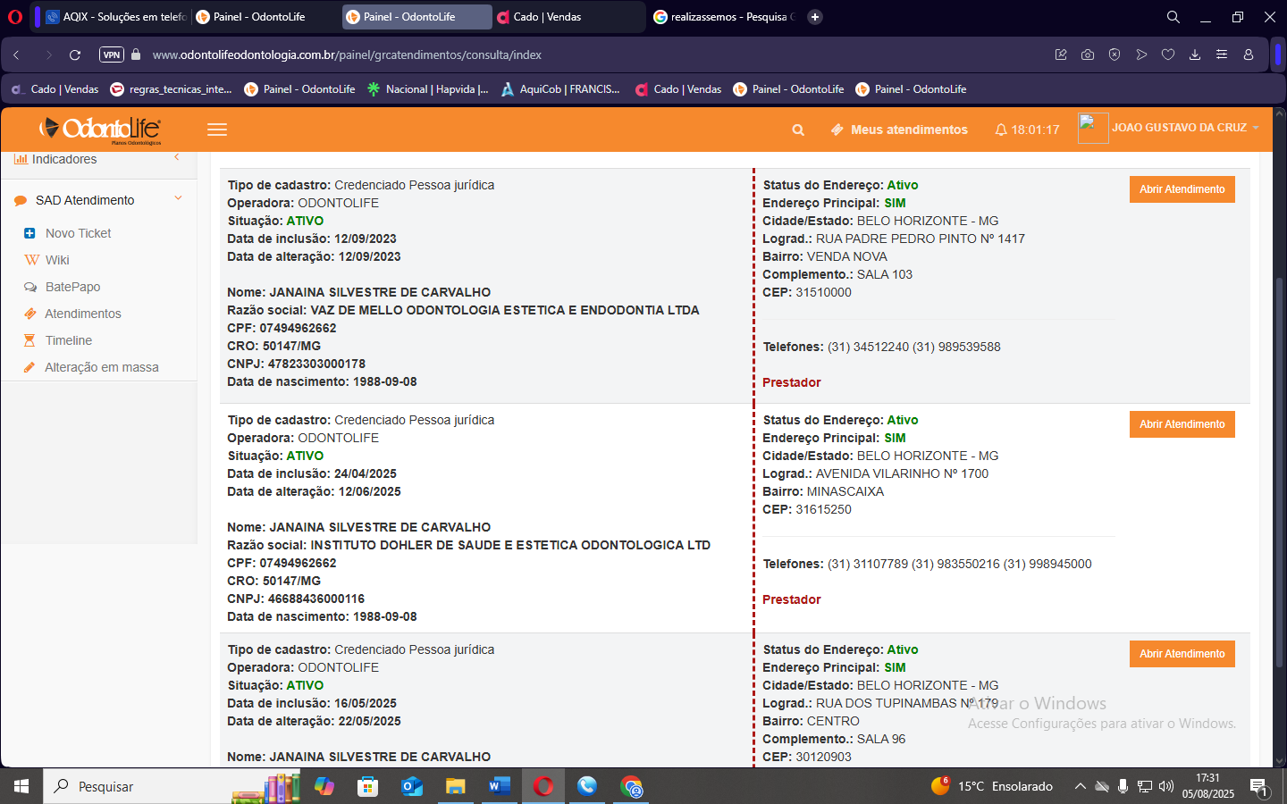Click the hamburger menu icon in header
This screenshot has height=804, width=1287.
point(217,130)
